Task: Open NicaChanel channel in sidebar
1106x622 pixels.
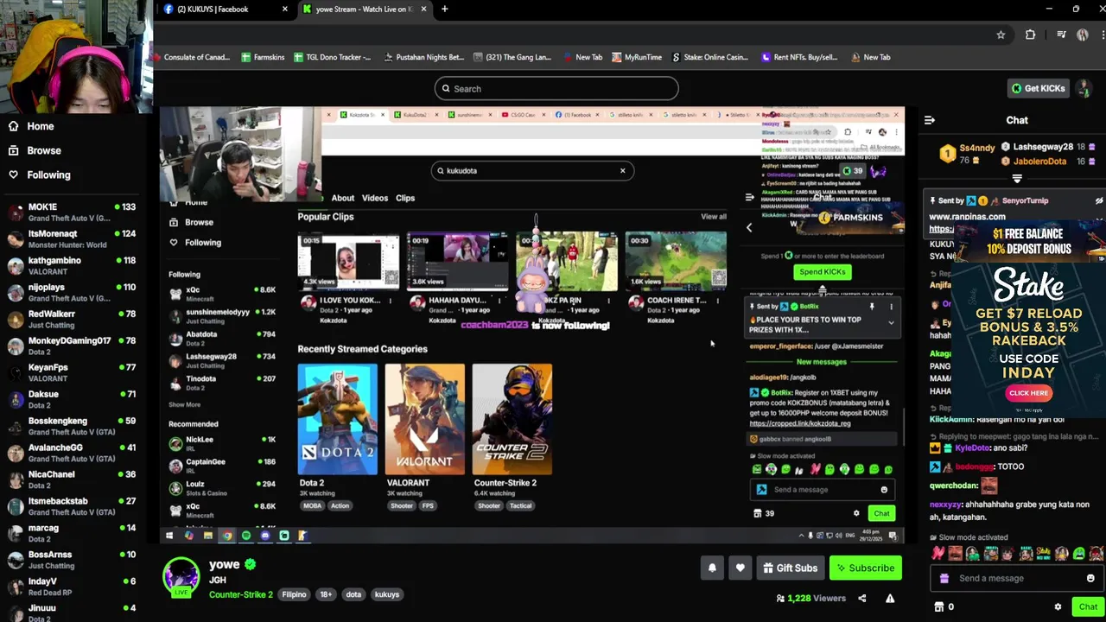Action: 72,479
